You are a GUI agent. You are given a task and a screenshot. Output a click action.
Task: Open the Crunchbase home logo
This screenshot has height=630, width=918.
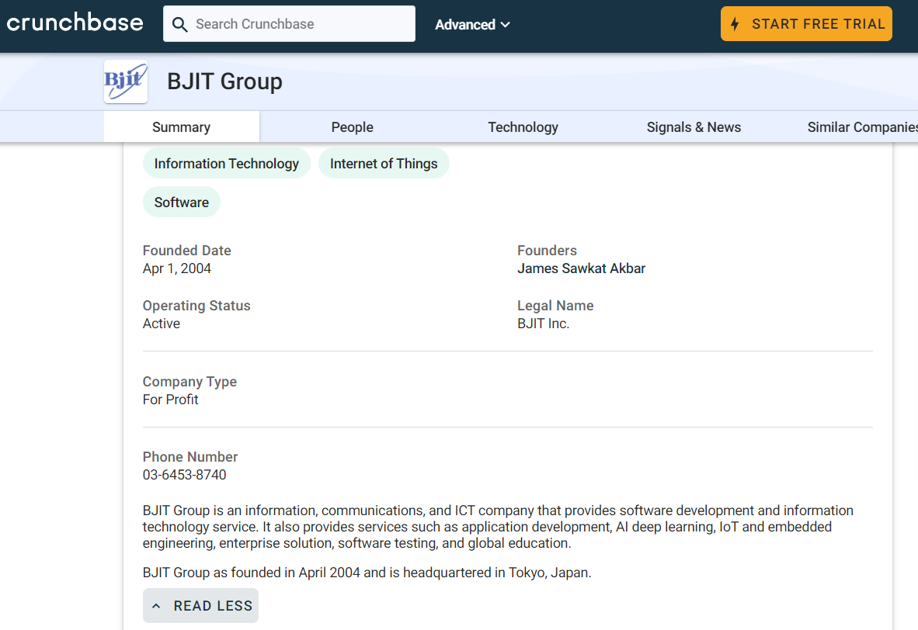(75, 23)
